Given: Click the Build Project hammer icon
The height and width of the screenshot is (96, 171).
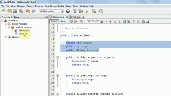Looking at the screenshot, I should coord(75,11).
